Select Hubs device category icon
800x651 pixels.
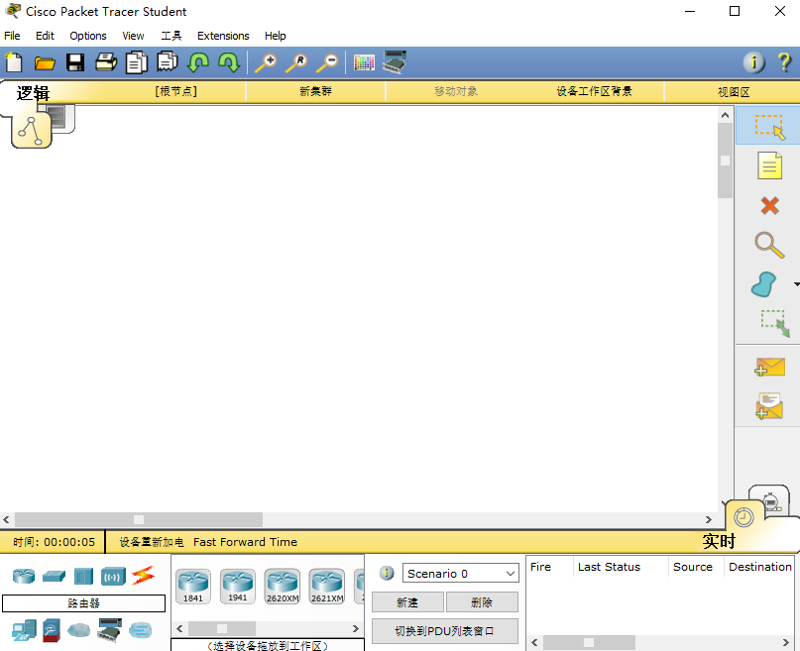pyautogui.click(x=83, y=576)
